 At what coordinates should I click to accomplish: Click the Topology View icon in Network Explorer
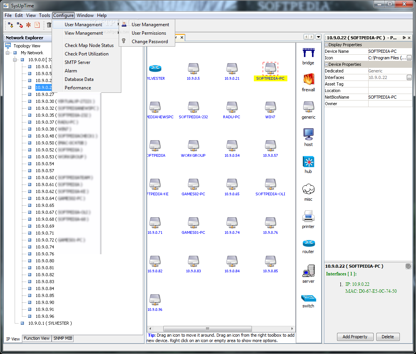(x=8, y=46)
